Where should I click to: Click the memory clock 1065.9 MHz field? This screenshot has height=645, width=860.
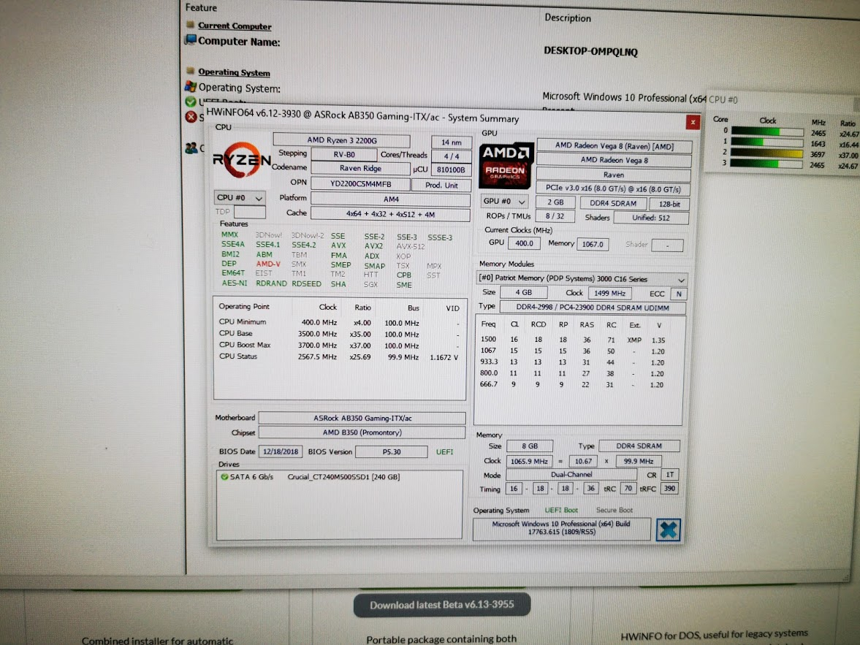529,461
